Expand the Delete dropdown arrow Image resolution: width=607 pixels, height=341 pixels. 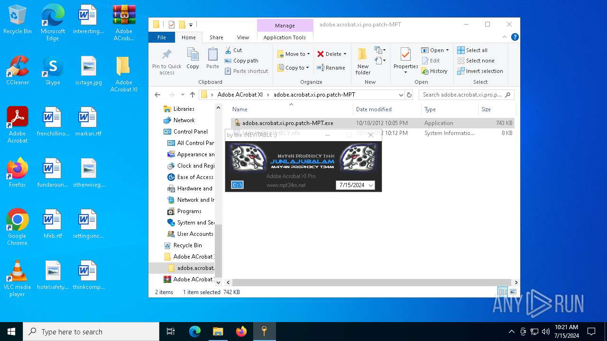coord(345,54)
